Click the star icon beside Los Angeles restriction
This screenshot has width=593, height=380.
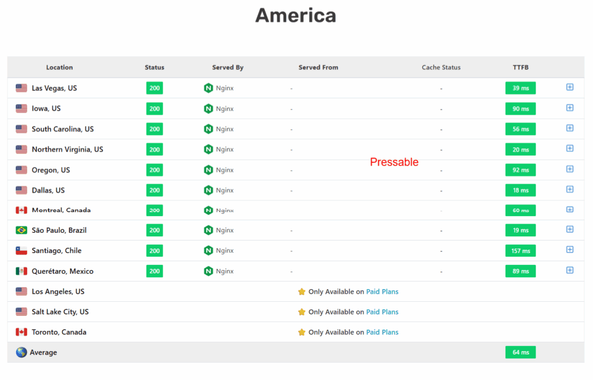click(302, 291)
